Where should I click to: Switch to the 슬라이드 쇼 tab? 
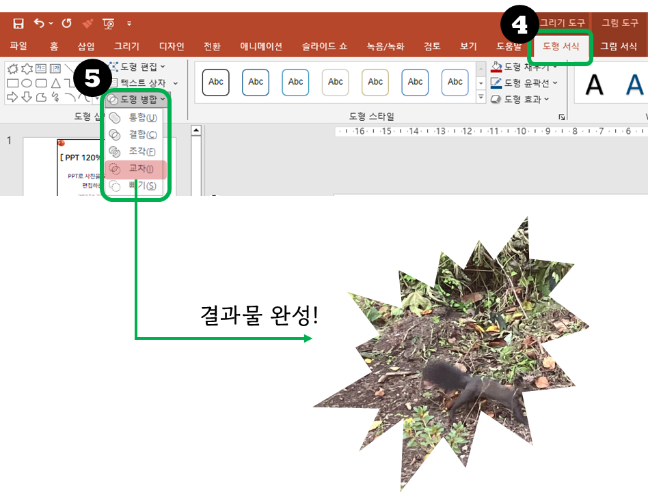click(x=325, y=46)
